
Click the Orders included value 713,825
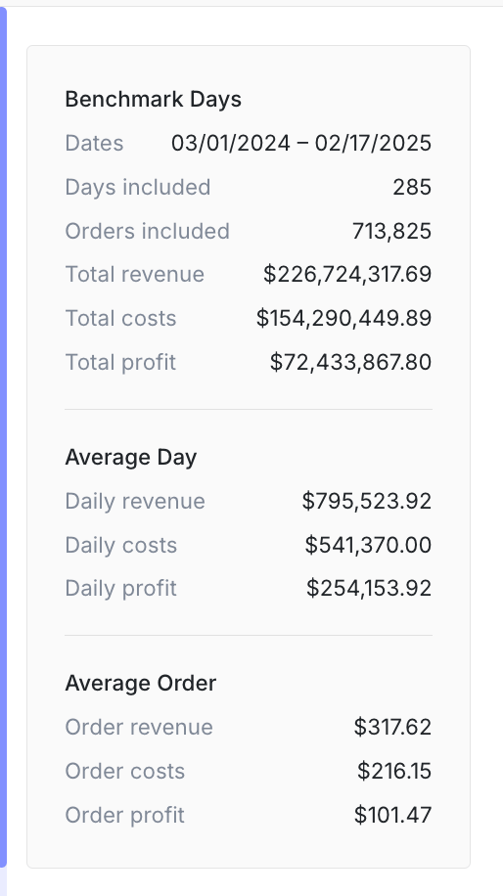coord(391,232)
